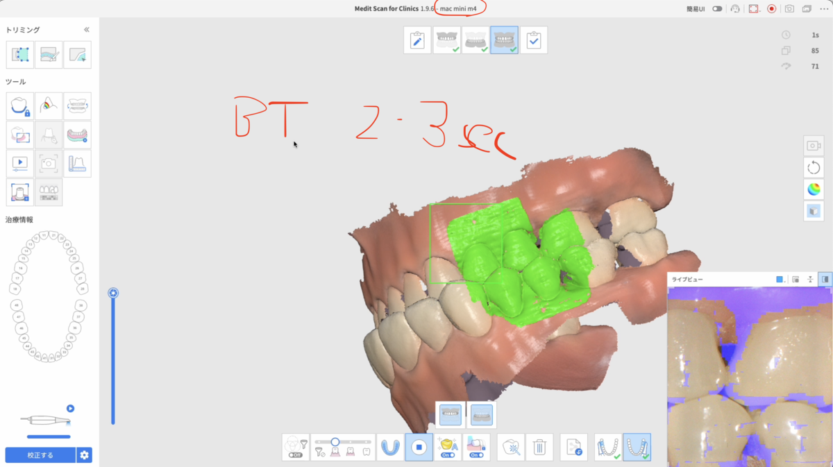Take a screenshot with the top camera icon
Screen dimensions: 833x467
(789, 8)
